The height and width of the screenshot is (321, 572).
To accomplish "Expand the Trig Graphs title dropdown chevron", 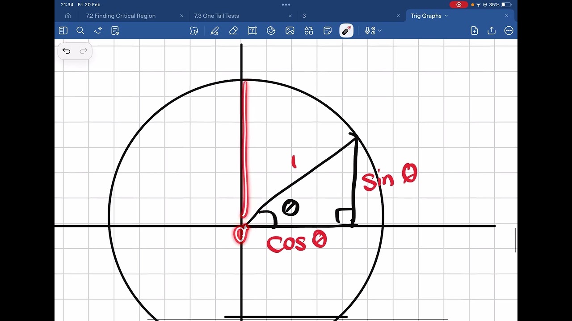I will [x=446, y=16].
